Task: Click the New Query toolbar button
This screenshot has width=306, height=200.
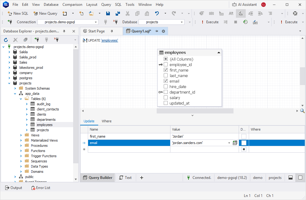Action: coord(45,13)
